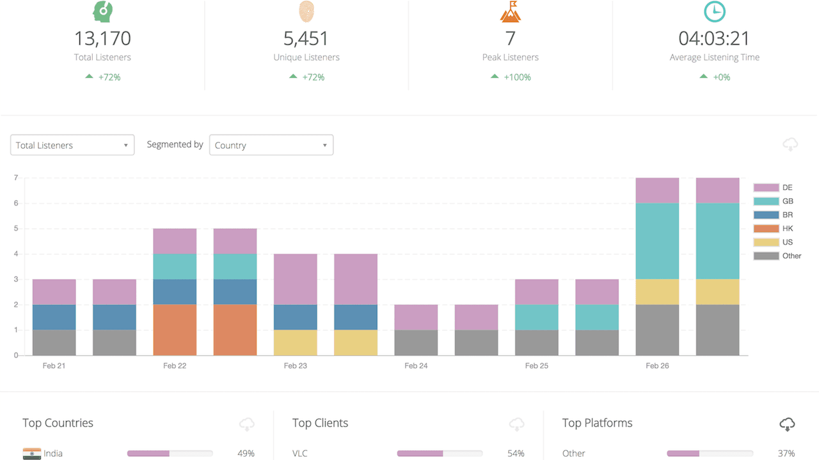The width and height of the screenshot is (819, 460).
Task: Click the mountain flag Peak Listeners icon
Action: (510, 11)
